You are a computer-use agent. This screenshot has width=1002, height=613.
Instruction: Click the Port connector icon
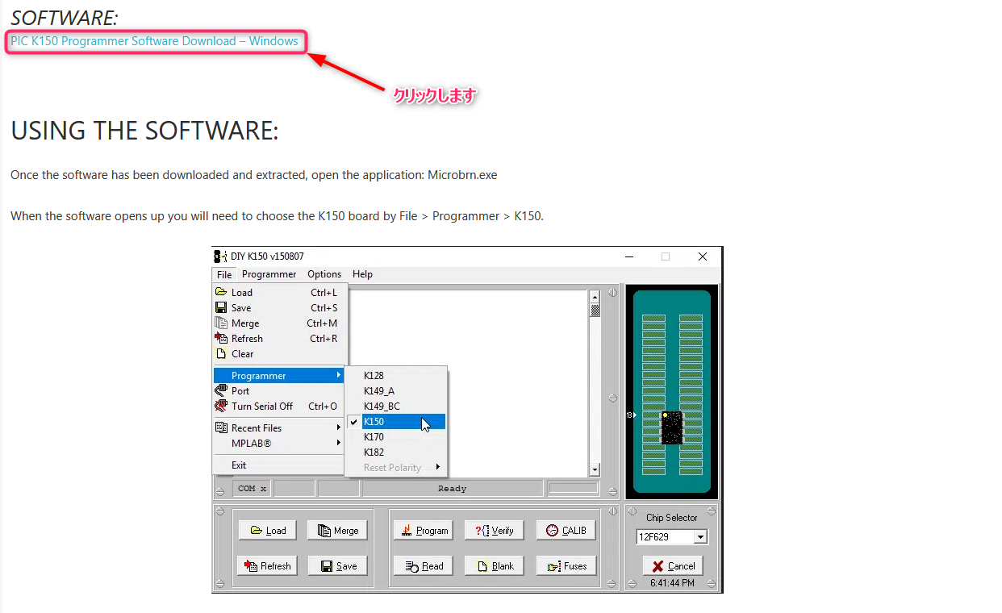pos(221,390)
